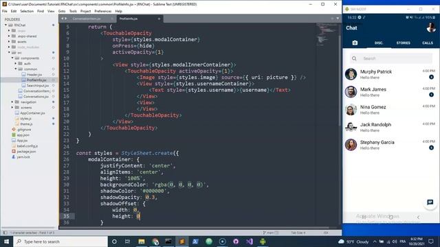Click the 93°F Cloudy weather widget
This screenshot has height=247, width=440.
(353, 242)
